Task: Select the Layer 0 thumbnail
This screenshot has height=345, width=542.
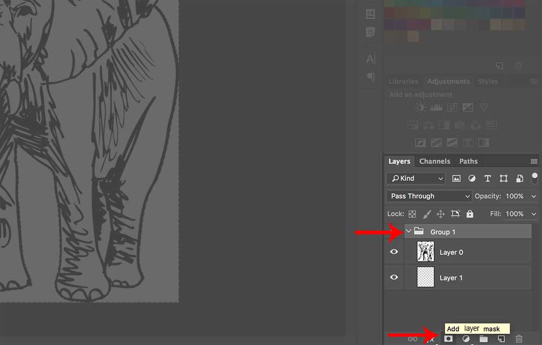Action: coord(425,252)
